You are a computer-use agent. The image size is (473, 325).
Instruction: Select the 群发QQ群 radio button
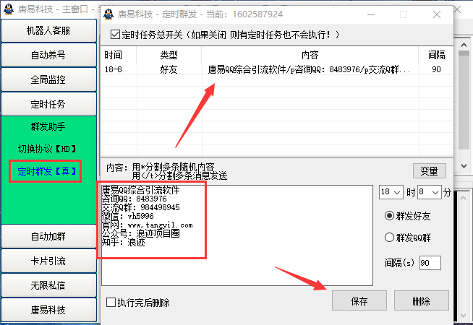click(x=389, y=238)
